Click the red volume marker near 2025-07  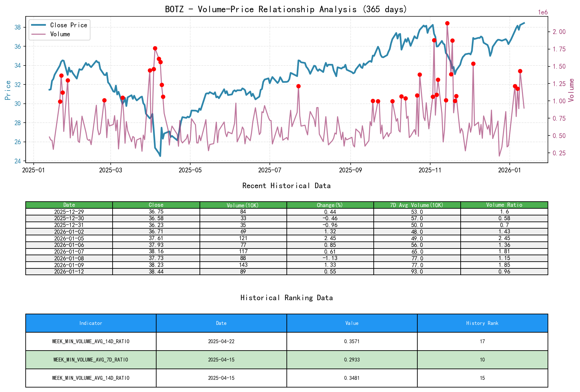click(298, 86)
